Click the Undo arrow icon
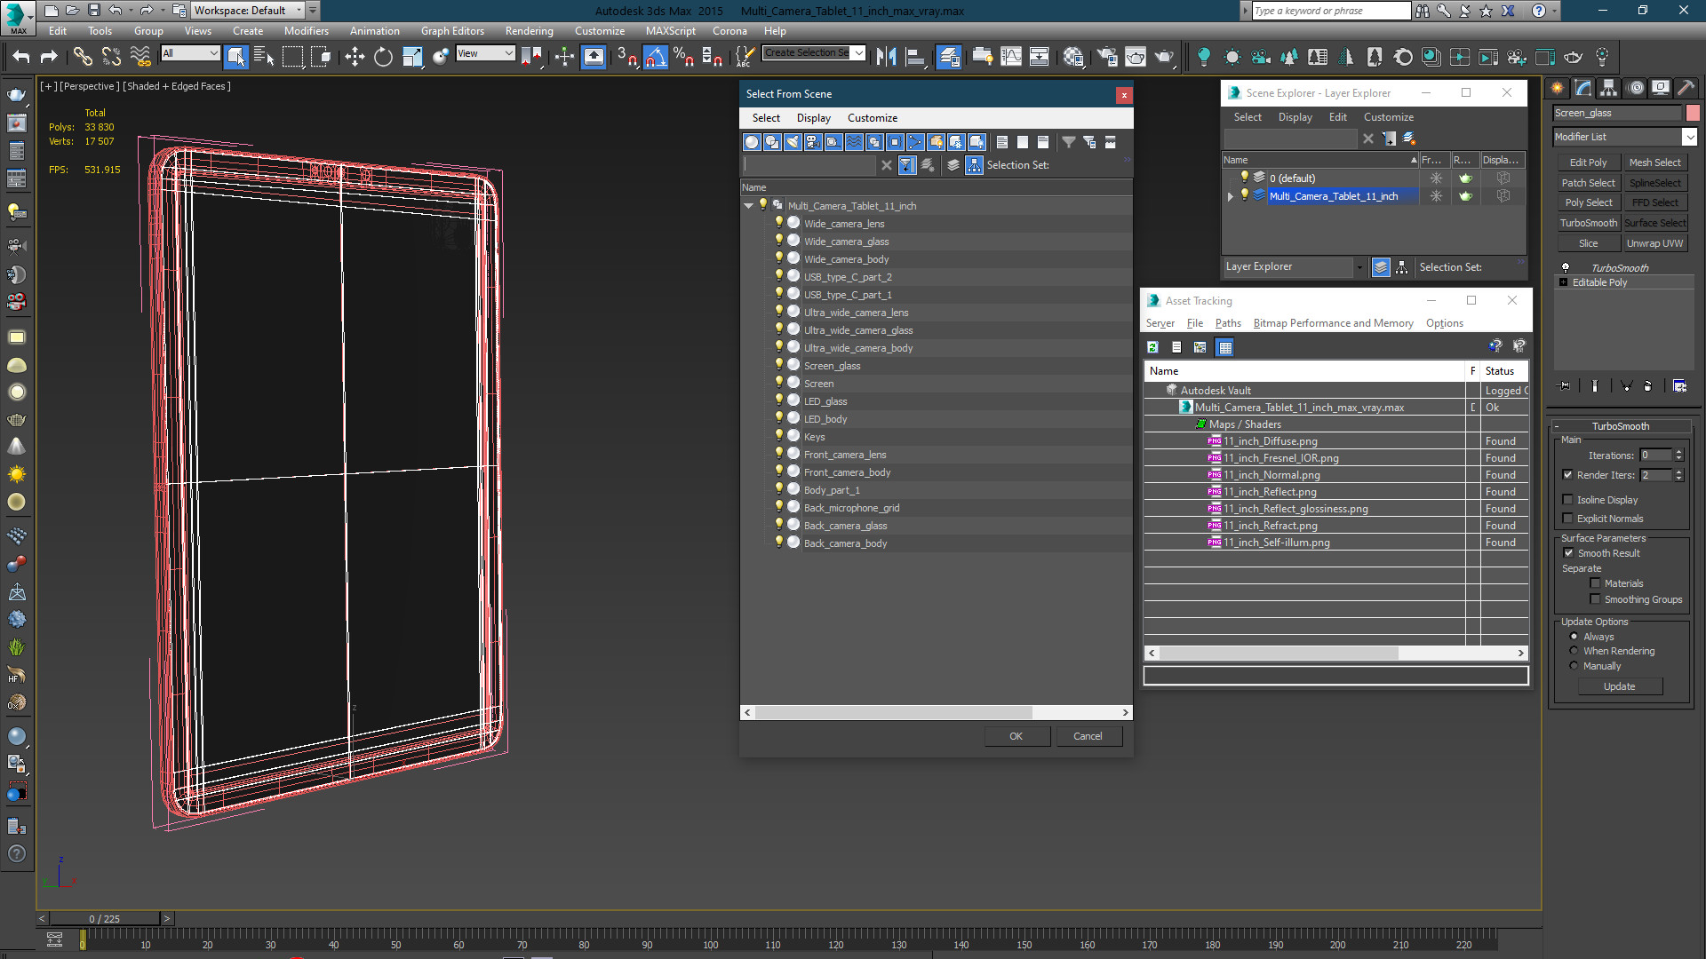The height and width of the screenshot is (959, 1706). tap(21, 57)
